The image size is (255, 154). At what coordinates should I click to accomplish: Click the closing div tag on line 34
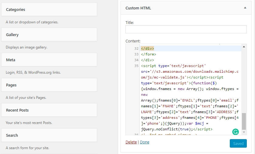pos(148,60)
